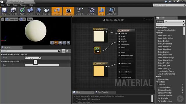
Task: Collapse Material Expression Constant section
Action: [x=1, y=55]
